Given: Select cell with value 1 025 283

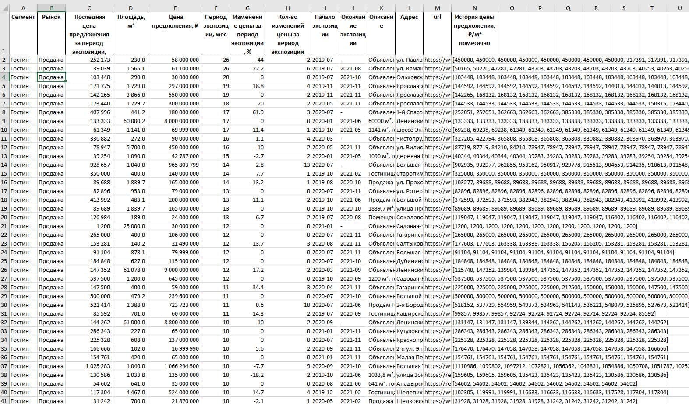Looking at the screenshot, I should 89,366.
